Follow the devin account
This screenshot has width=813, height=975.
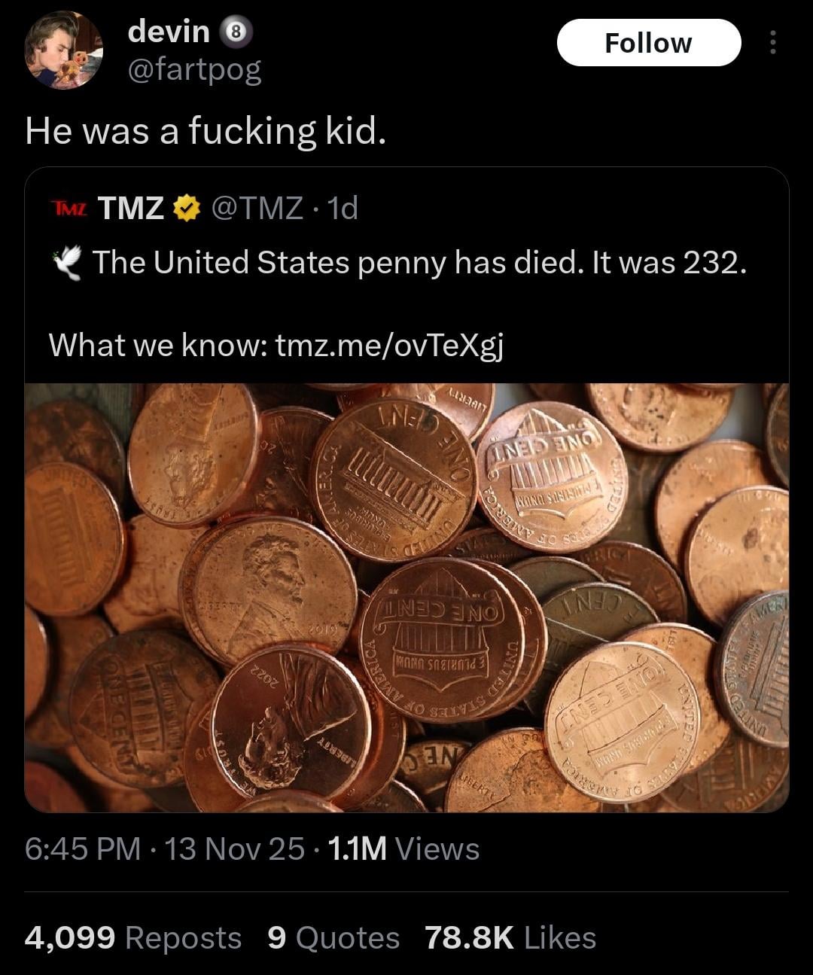[648, 43]
